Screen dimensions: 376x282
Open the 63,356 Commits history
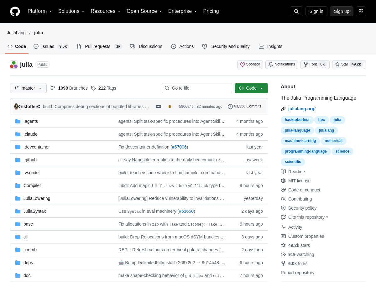(x=244, y=107)
